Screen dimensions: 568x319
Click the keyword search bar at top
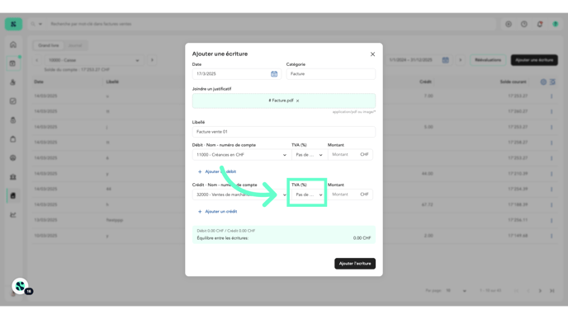point(272,24)
